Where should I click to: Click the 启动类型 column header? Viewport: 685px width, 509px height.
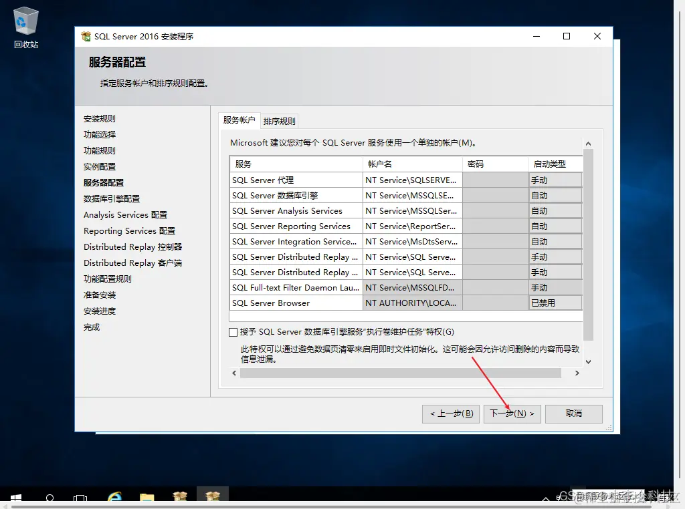coord(555,164)
